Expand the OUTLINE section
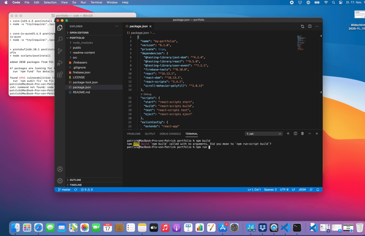Viewport: 365px width, 236px height. click(75, 180)
